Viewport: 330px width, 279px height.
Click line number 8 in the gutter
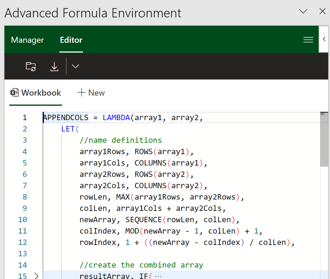coord(25,197)
